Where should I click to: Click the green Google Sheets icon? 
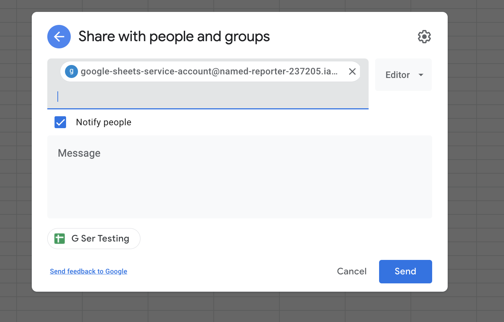[59, 238]
